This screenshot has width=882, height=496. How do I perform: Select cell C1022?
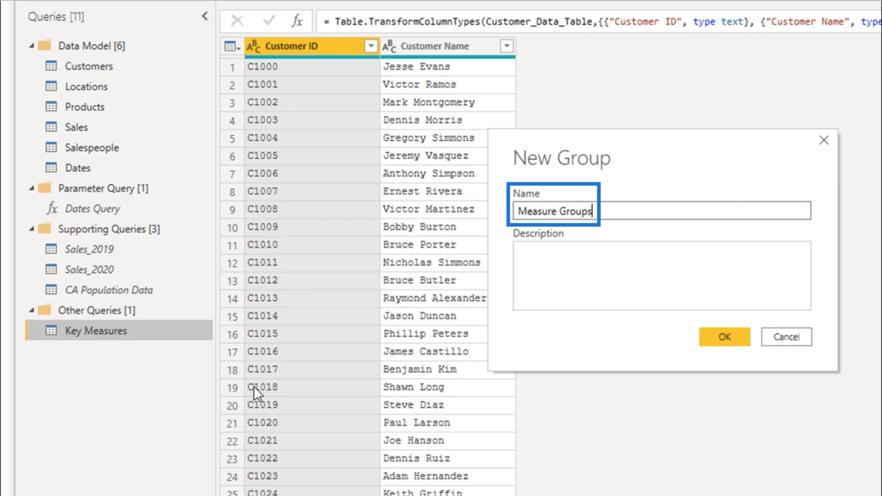click(312, 458)
